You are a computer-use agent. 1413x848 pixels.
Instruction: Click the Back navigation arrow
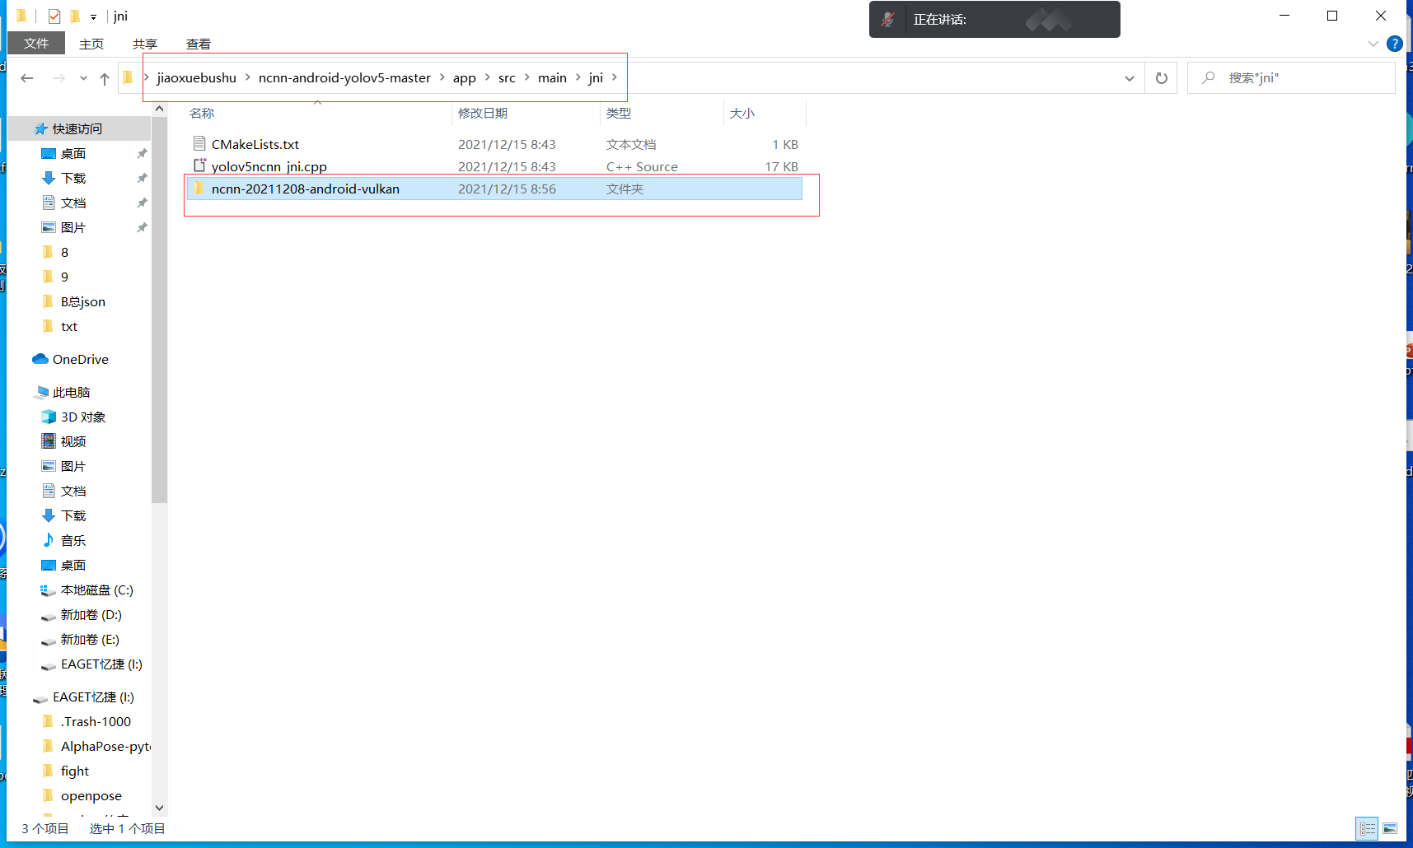point(26,77)
